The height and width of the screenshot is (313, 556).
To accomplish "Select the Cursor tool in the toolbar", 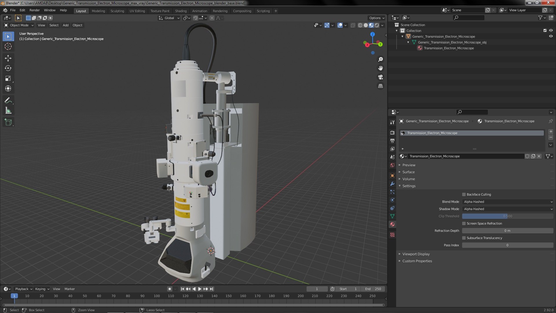I will 8,46.
